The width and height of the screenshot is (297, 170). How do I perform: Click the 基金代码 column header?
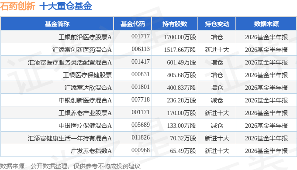coord(133,24)
